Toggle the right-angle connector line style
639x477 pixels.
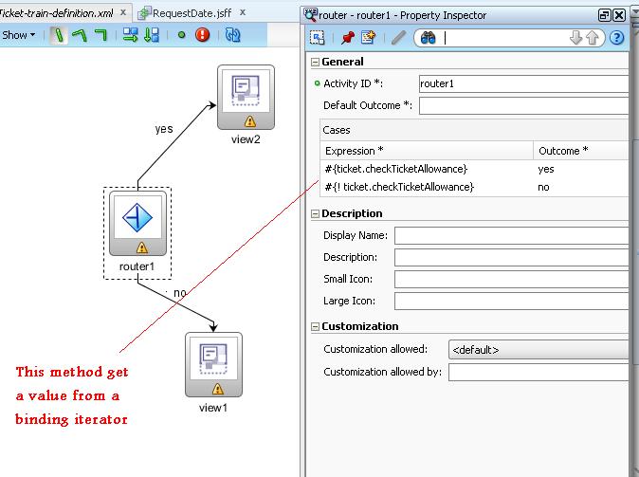click(101, 35)
